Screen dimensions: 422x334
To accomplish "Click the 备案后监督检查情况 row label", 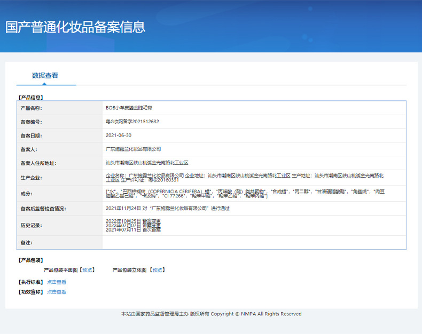I will [x=43, y=209].
